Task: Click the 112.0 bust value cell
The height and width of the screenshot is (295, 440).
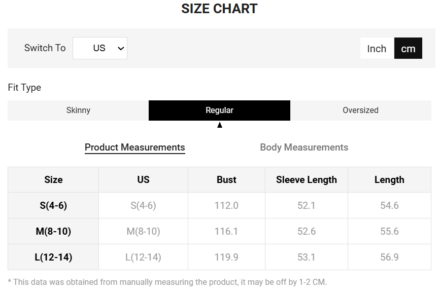Action: [226, 205]
